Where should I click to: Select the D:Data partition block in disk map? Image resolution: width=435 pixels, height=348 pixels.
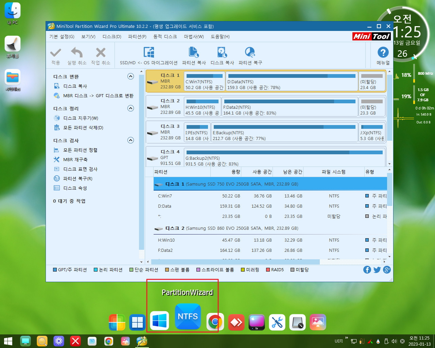(292, 81)
